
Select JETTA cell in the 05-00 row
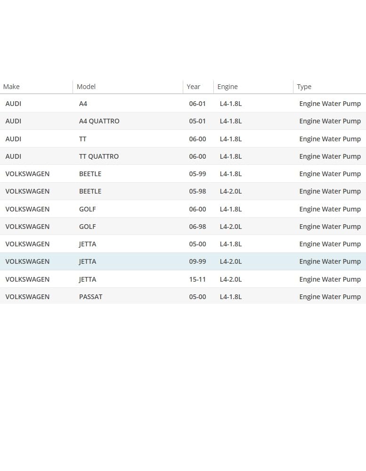click(x=88, y=244)
